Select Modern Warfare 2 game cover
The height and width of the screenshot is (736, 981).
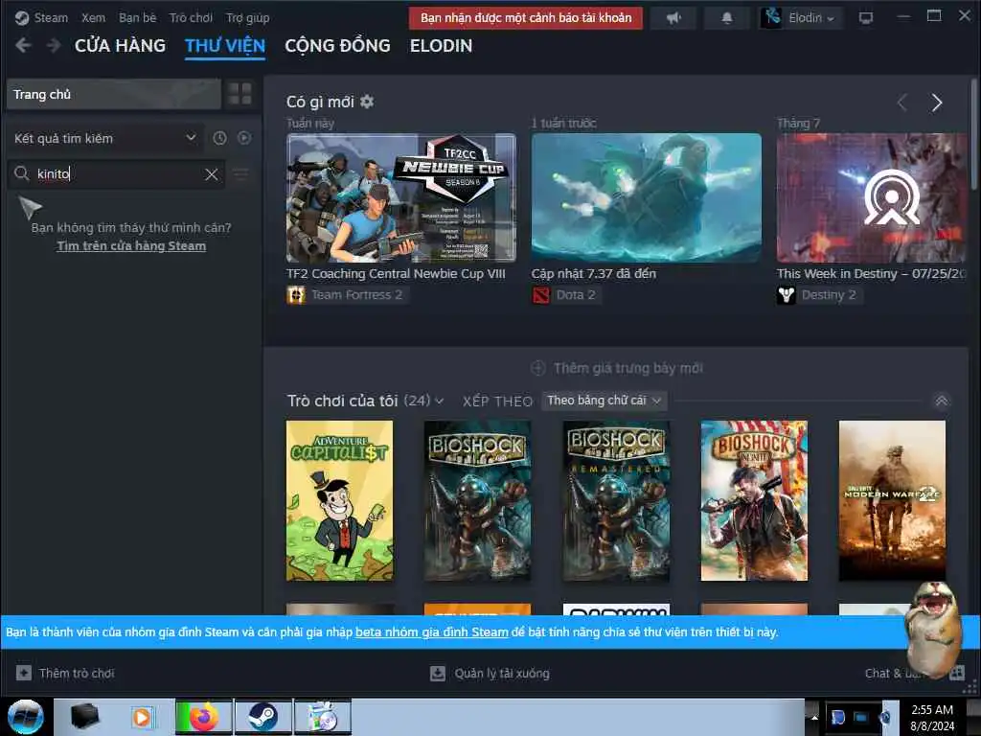pos(892,500)
